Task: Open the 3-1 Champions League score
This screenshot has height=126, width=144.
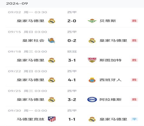Action: (x=72, y=60)
